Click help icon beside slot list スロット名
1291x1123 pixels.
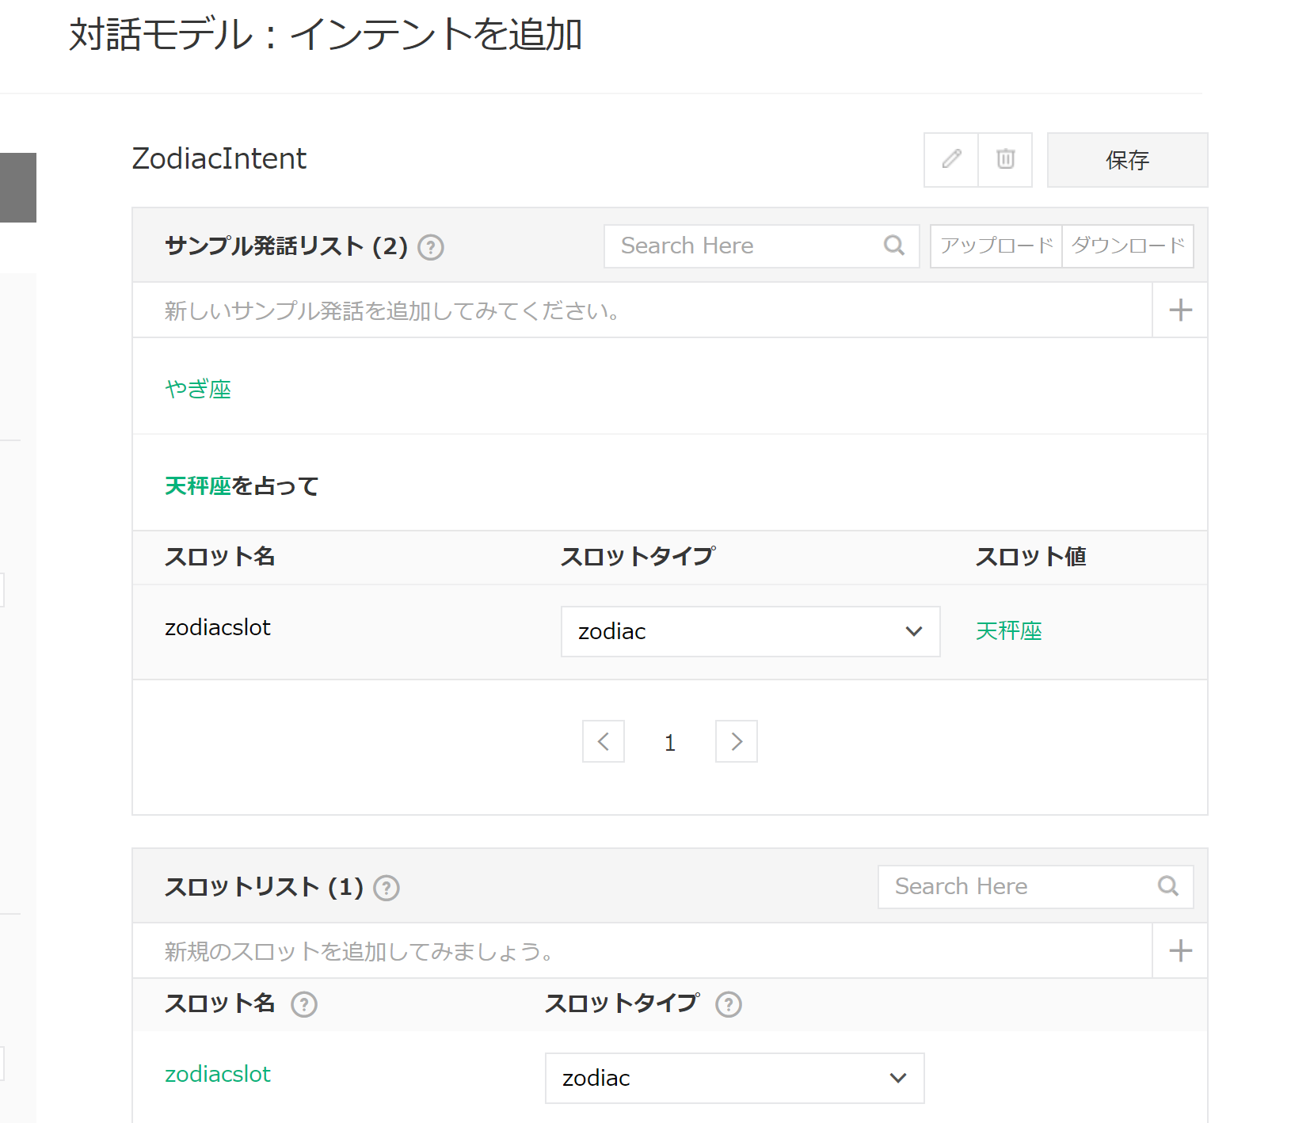pos(304,1004)
